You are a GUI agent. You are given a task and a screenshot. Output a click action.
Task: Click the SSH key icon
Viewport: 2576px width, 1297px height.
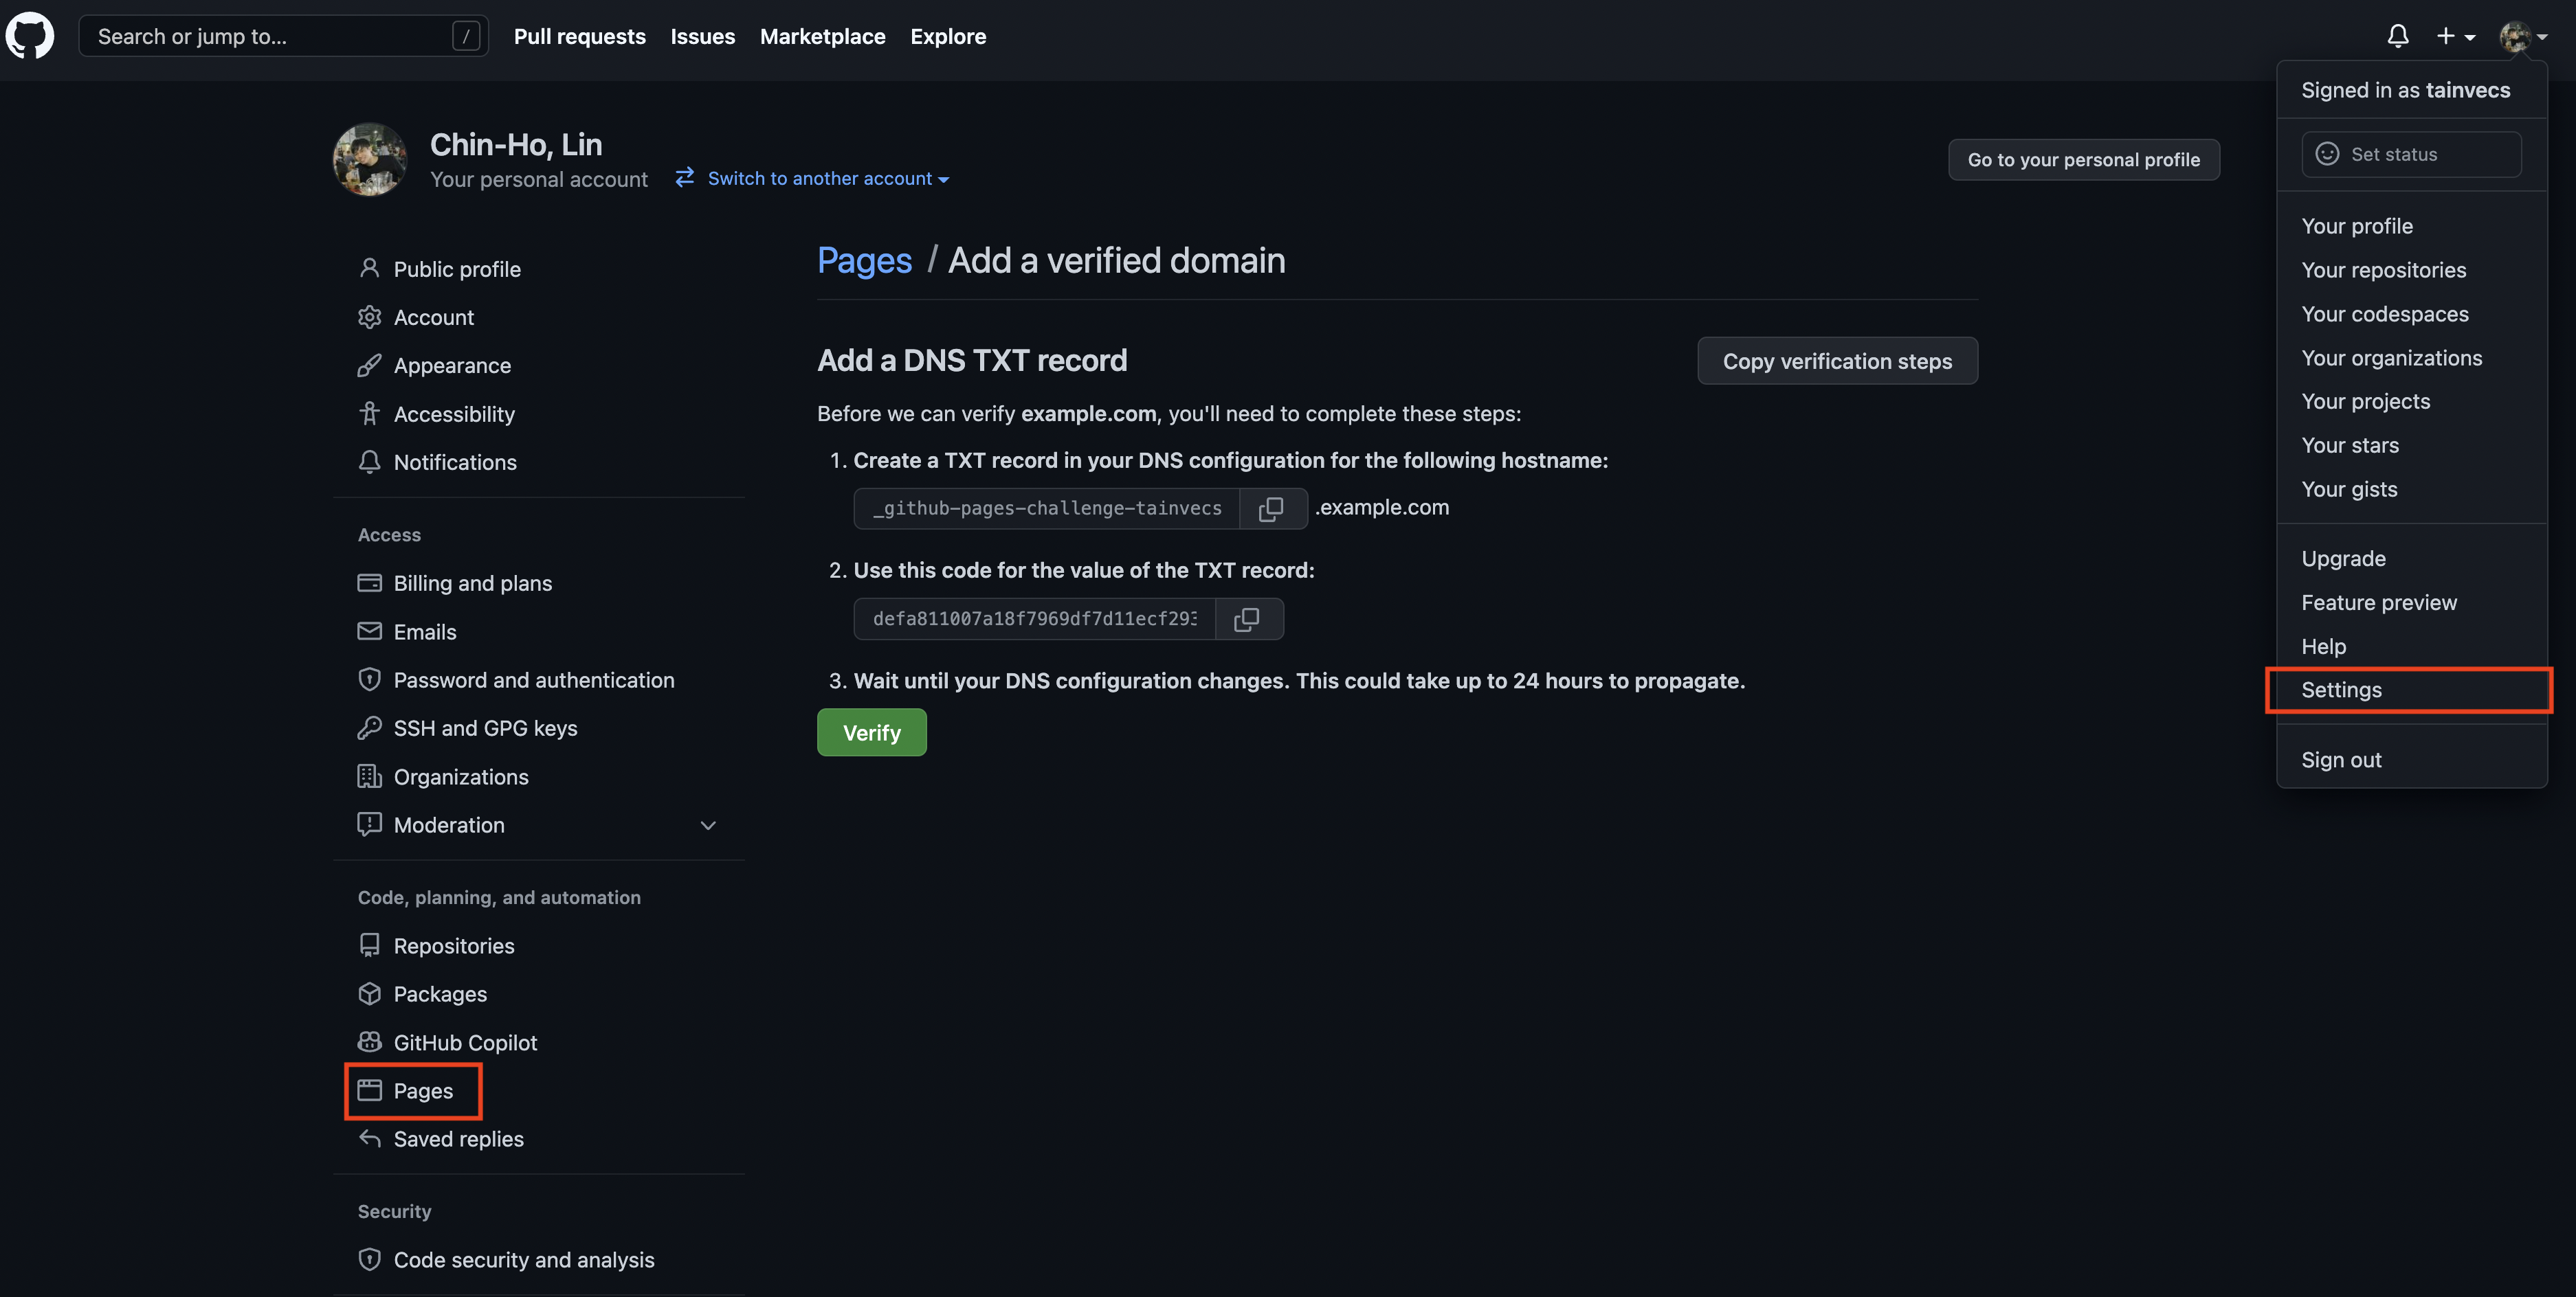click(369, 728)
